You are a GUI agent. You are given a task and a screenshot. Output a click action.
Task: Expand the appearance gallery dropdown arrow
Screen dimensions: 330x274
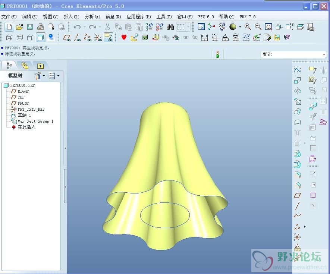240,27
